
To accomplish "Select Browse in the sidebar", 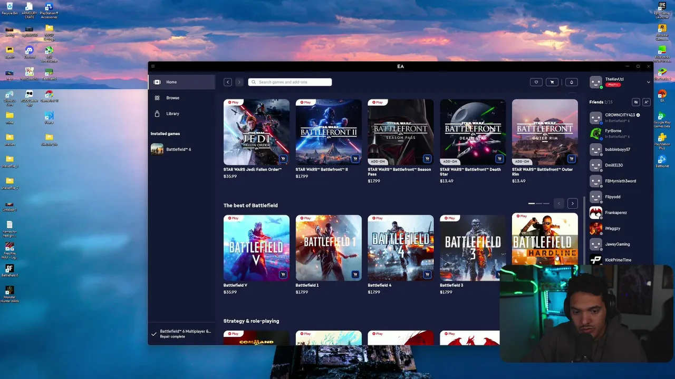I will pyautogui.click(x=182, y=98).
